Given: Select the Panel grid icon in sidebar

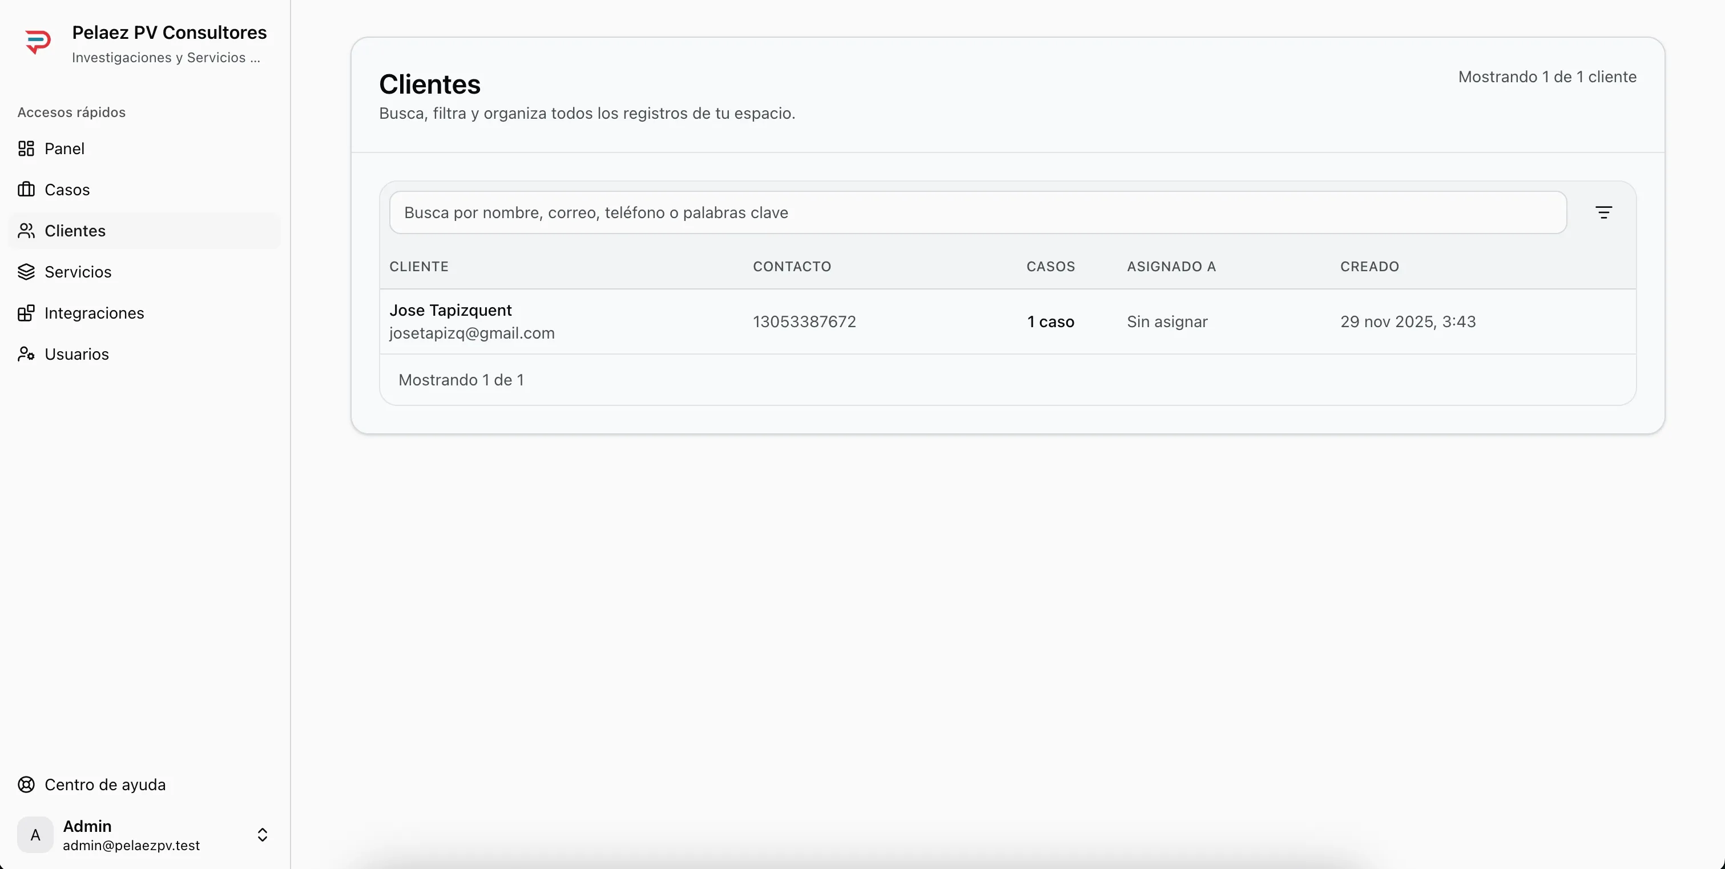Looking at the screenshot, I should 26,148.
